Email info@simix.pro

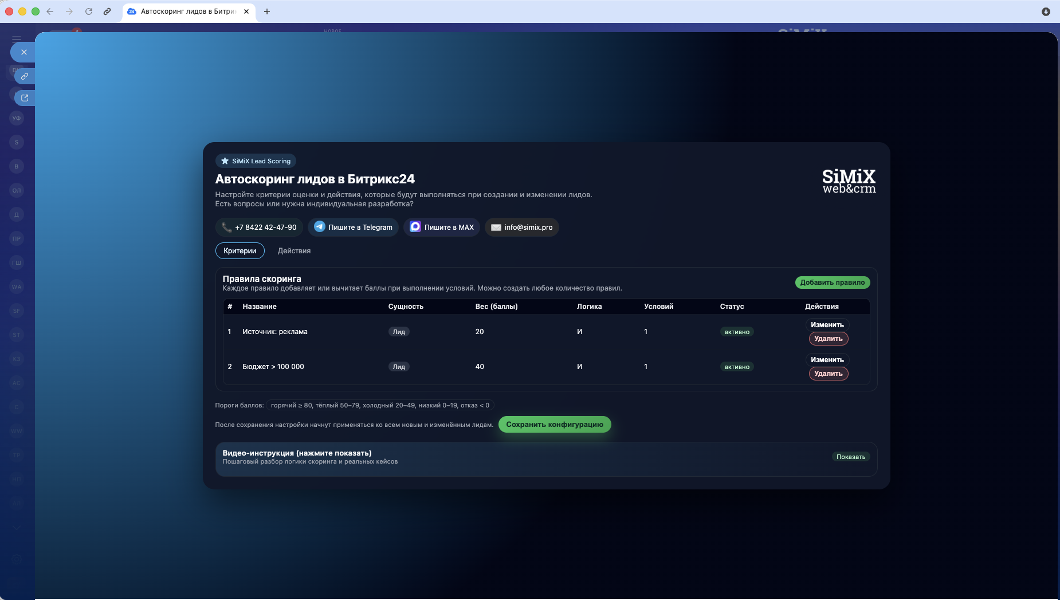tap(522, 228)
